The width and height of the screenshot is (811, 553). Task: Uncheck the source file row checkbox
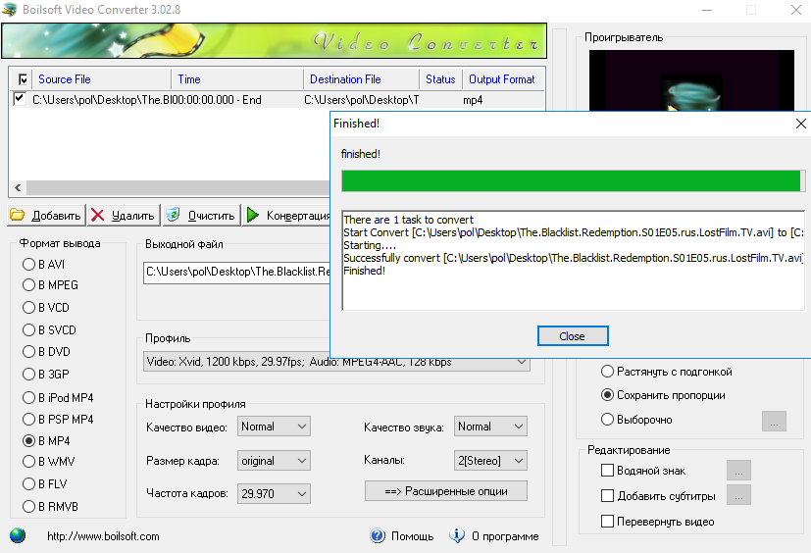point(20,98)
